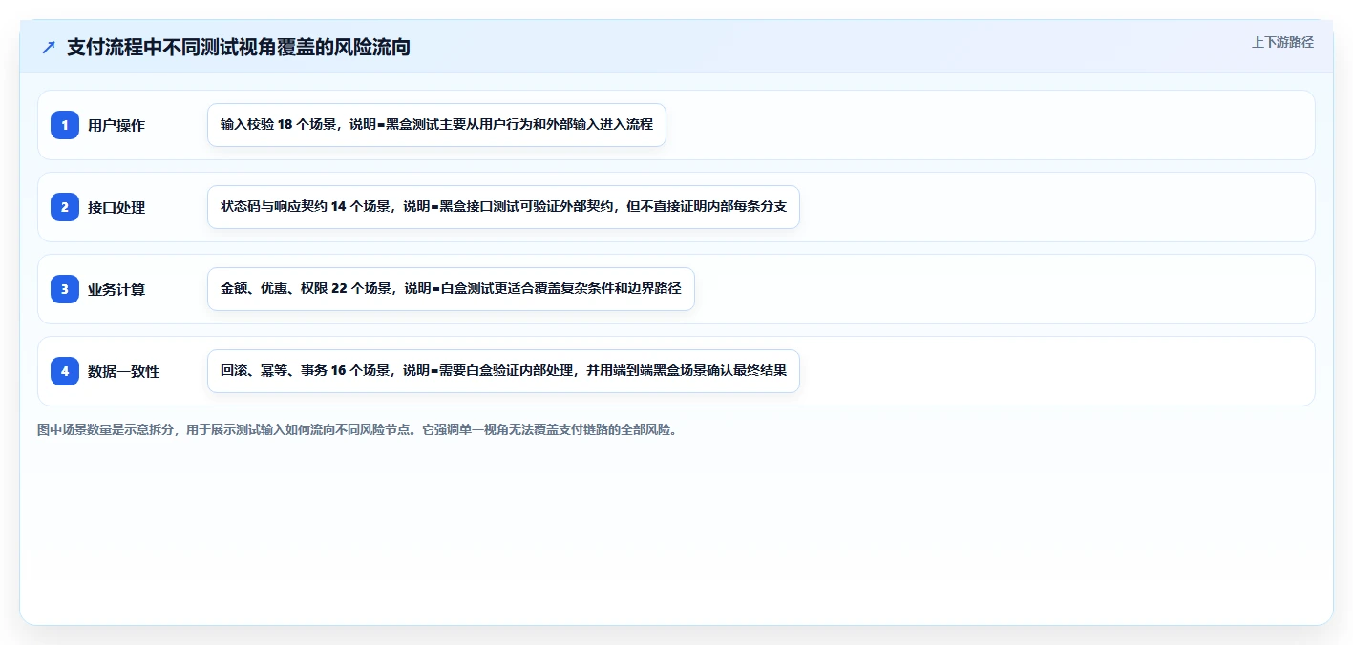Image resolution: width=1353 pixels, height=645 pixels.
Task: Click the 回滚、幂等、事务 16 个场景 description box
Action: coord(503,371)
